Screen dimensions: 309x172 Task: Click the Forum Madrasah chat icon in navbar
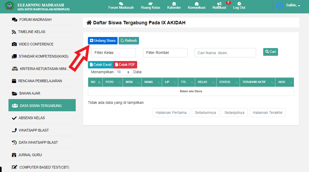[x=121, y=4]
